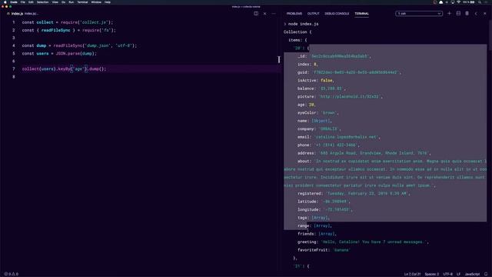This screenshot has width=492, height=277.
Task: Open the Help menu
Action: click(x=108, y=2)
